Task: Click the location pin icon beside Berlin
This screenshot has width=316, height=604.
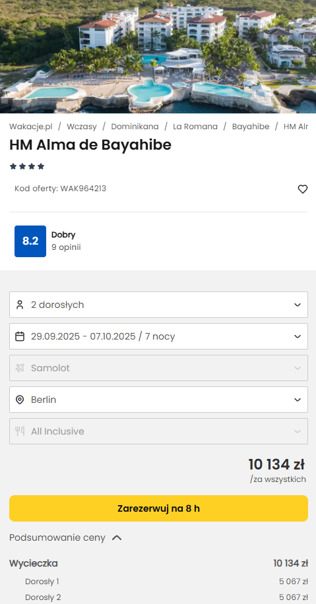Action: 20,400
